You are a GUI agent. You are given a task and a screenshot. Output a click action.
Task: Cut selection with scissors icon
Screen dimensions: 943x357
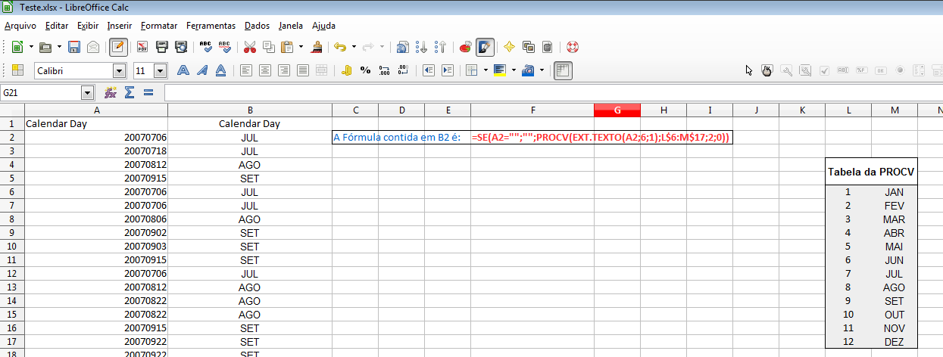pos(249,47)
